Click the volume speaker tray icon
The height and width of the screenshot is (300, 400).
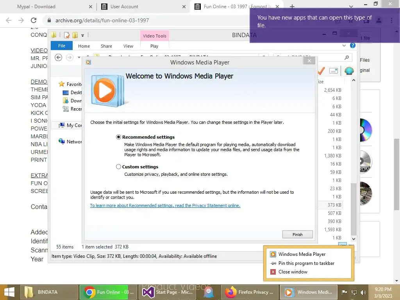(363, 292)
